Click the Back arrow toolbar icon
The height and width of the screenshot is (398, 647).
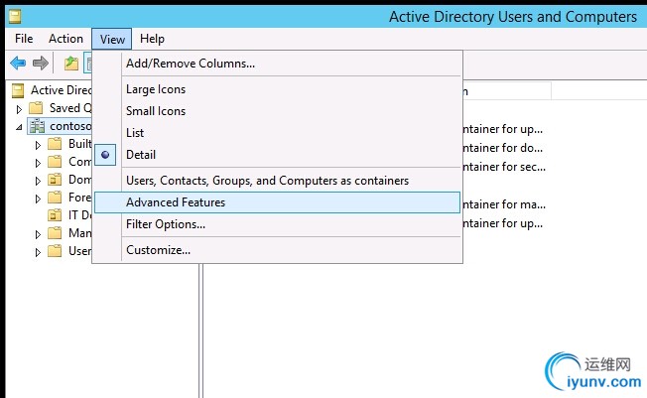click(18, 64)
